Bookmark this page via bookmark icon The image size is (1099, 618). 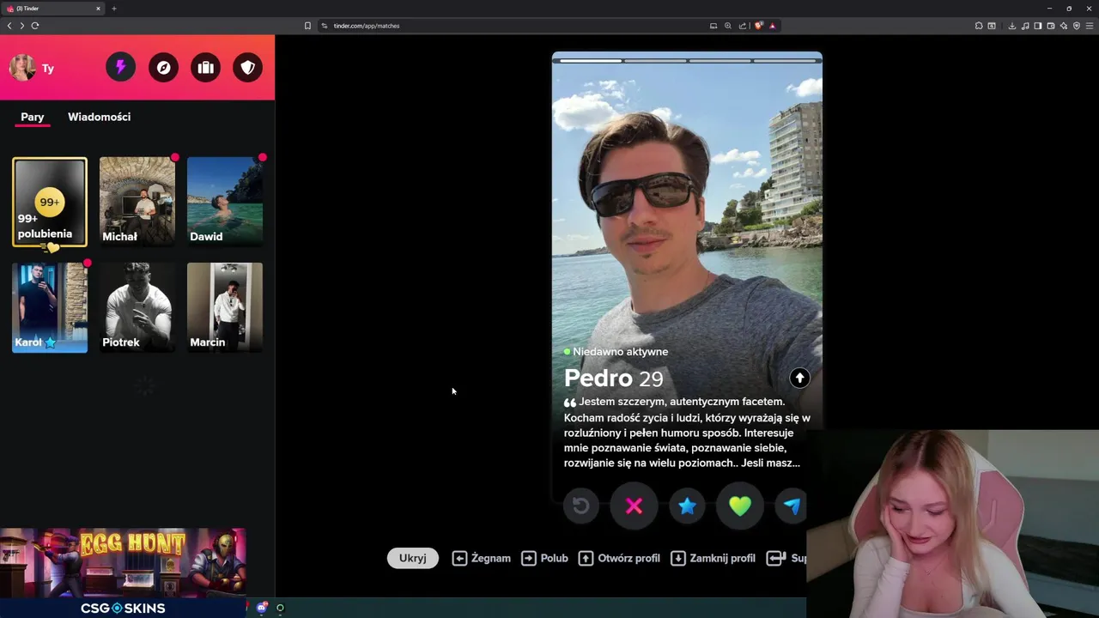pyautogui.click(x=307, y=26)
